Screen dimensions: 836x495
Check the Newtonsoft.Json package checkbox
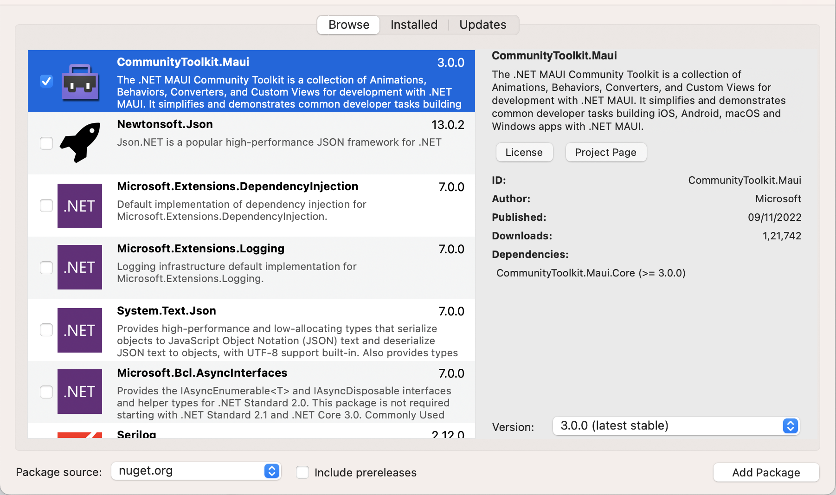(46, 143)
